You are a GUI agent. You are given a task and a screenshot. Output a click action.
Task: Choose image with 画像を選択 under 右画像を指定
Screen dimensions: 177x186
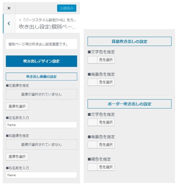click(x=17, y=157)
